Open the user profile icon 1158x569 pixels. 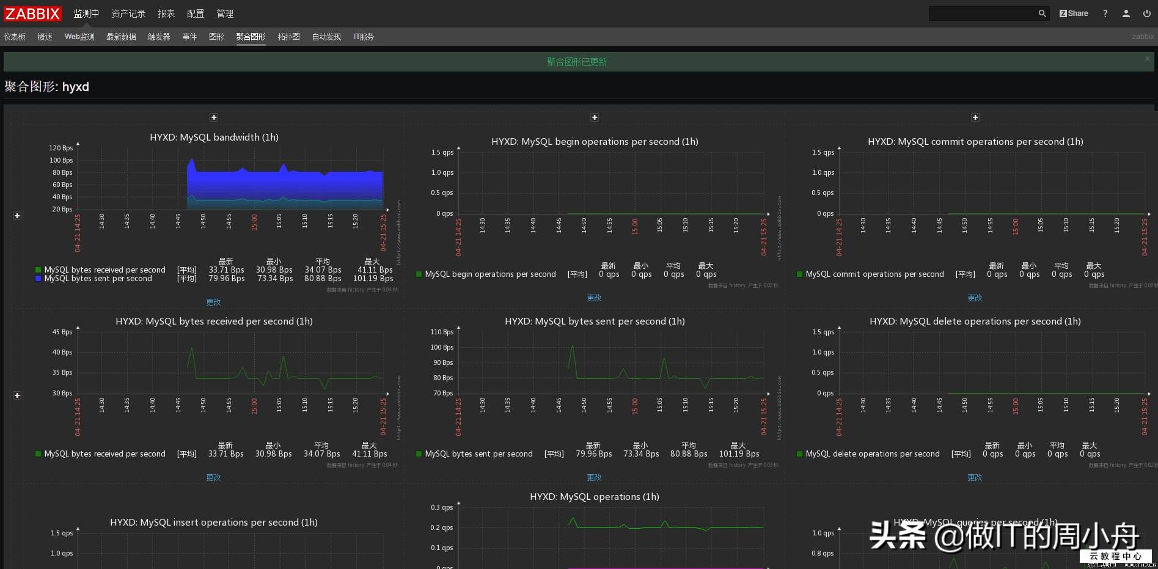[x=1126, y=13]
